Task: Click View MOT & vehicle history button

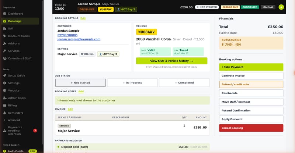Action: 171,61
